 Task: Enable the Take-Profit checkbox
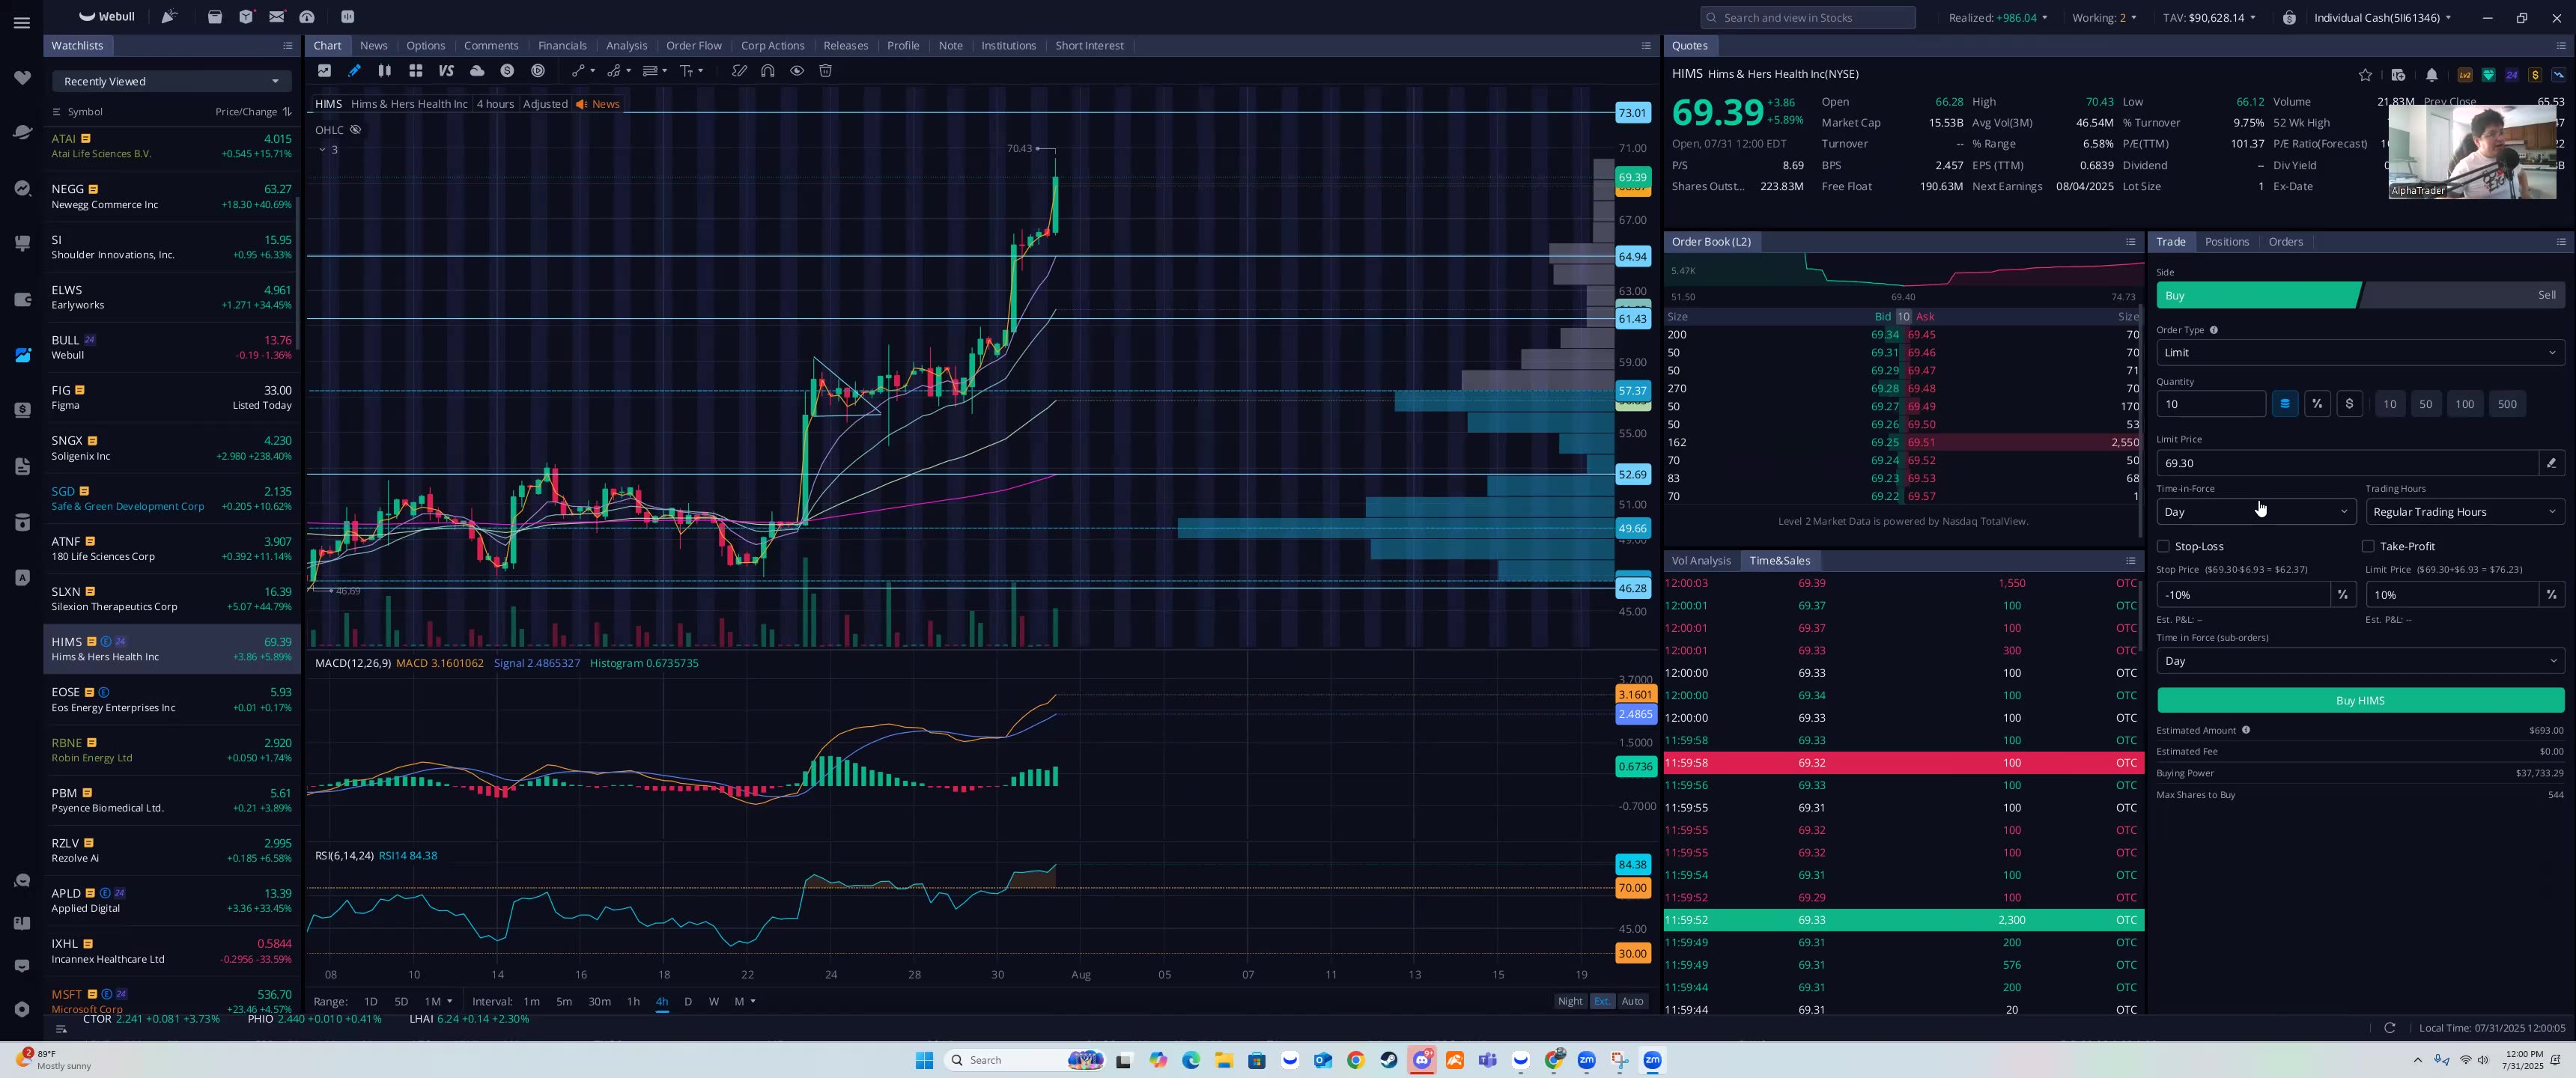[x=2367, y=546]
